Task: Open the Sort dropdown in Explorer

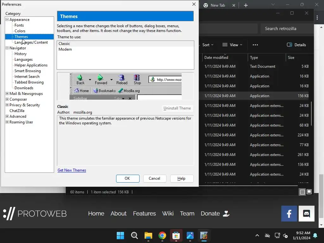Action: pyautogui.click(x=208, y=45)
